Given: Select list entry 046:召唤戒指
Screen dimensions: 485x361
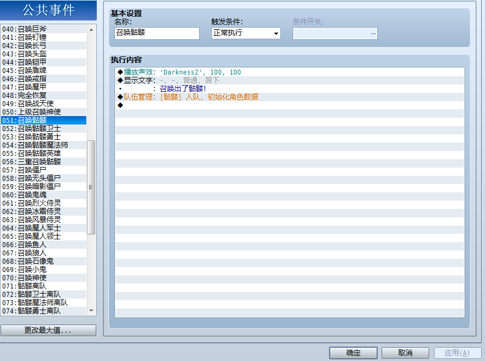Looking at the screenshot, I should click(x=44, y=79).
